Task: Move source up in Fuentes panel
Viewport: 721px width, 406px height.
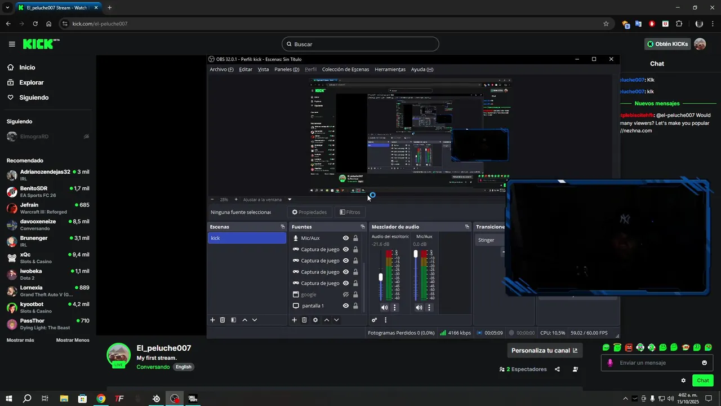Action: 326,320
